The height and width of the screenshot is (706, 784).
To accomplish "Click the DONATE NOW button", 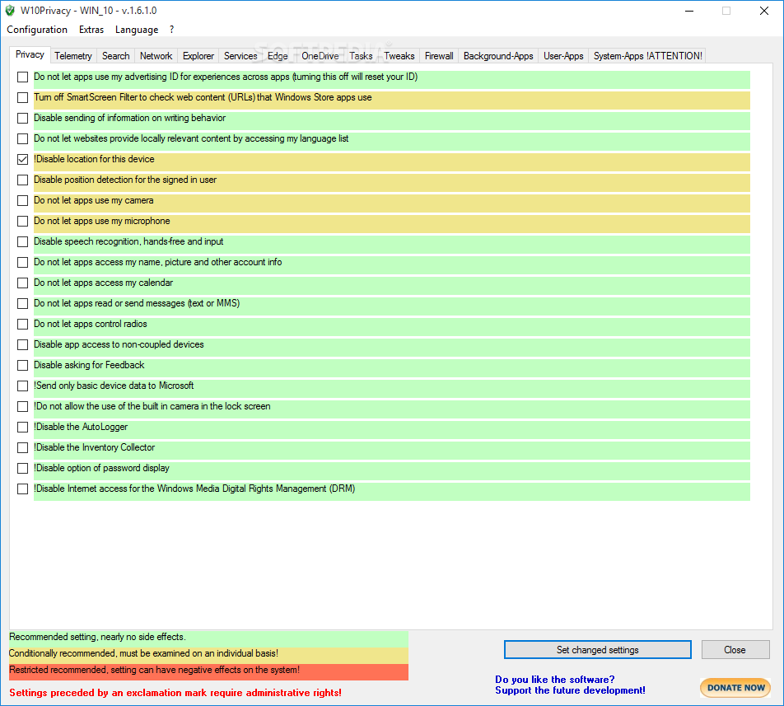I will [x=735, y=688].
